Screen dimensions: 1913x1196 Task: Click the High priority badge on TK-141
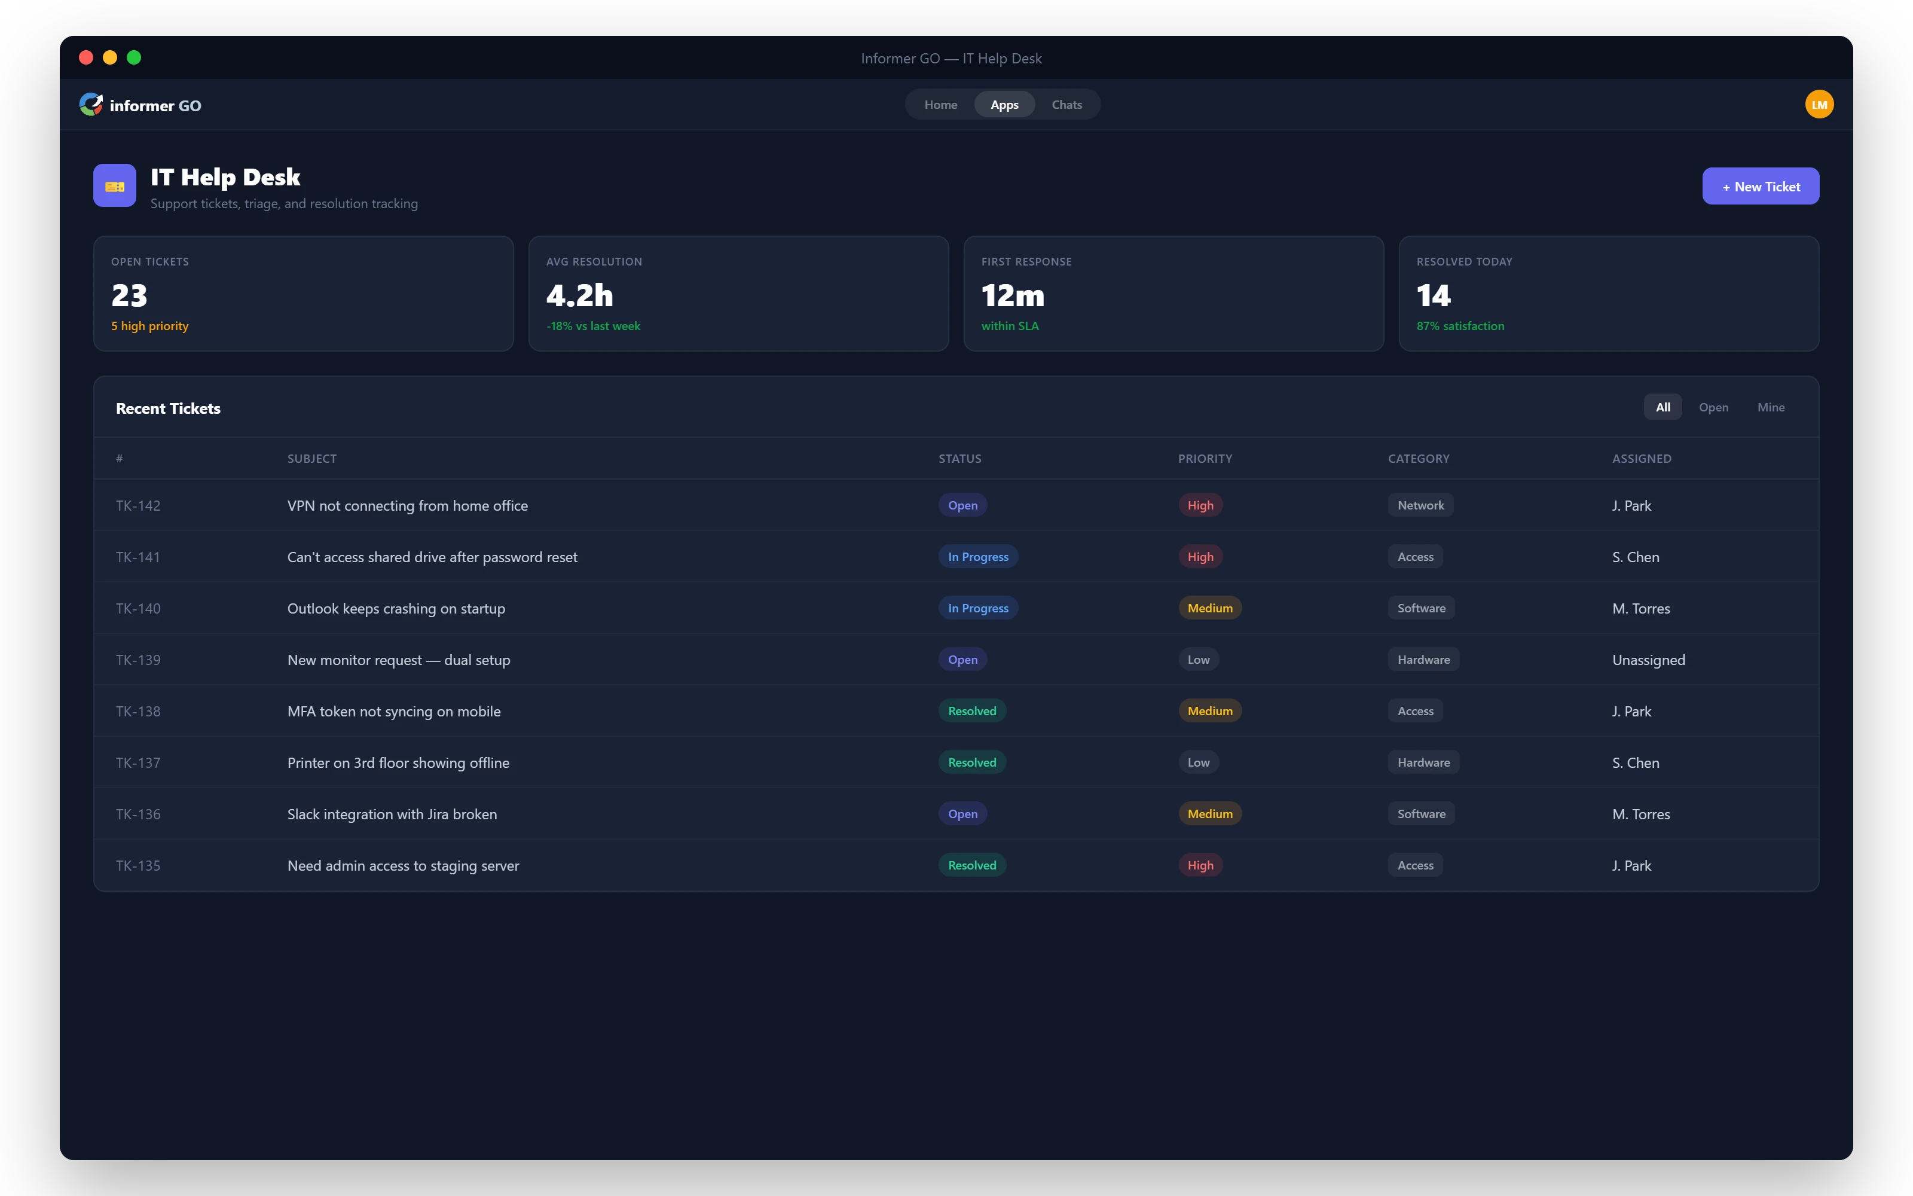click(x=1200, y=556)
